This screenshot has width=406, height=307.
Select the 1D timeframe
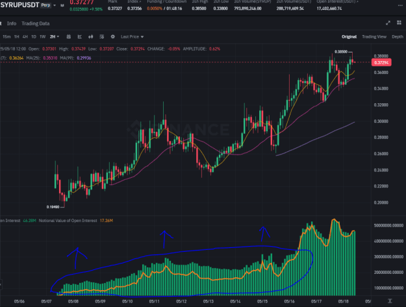(x=34, y=37)
